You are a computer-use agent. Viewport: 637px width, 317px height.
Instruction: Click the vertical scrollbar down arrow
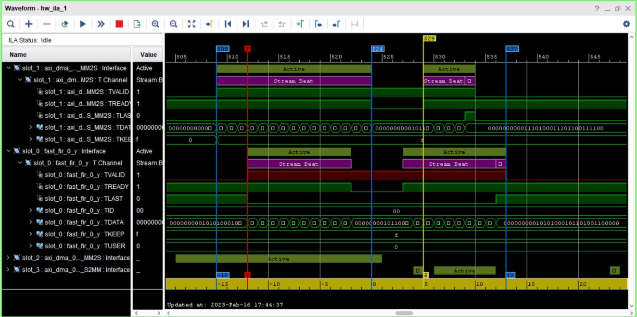[632, 305]
